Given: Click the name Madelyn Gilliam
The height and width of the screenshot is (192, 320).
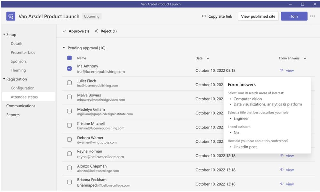Looking at the screenshot, I should [x=91, y=109].
